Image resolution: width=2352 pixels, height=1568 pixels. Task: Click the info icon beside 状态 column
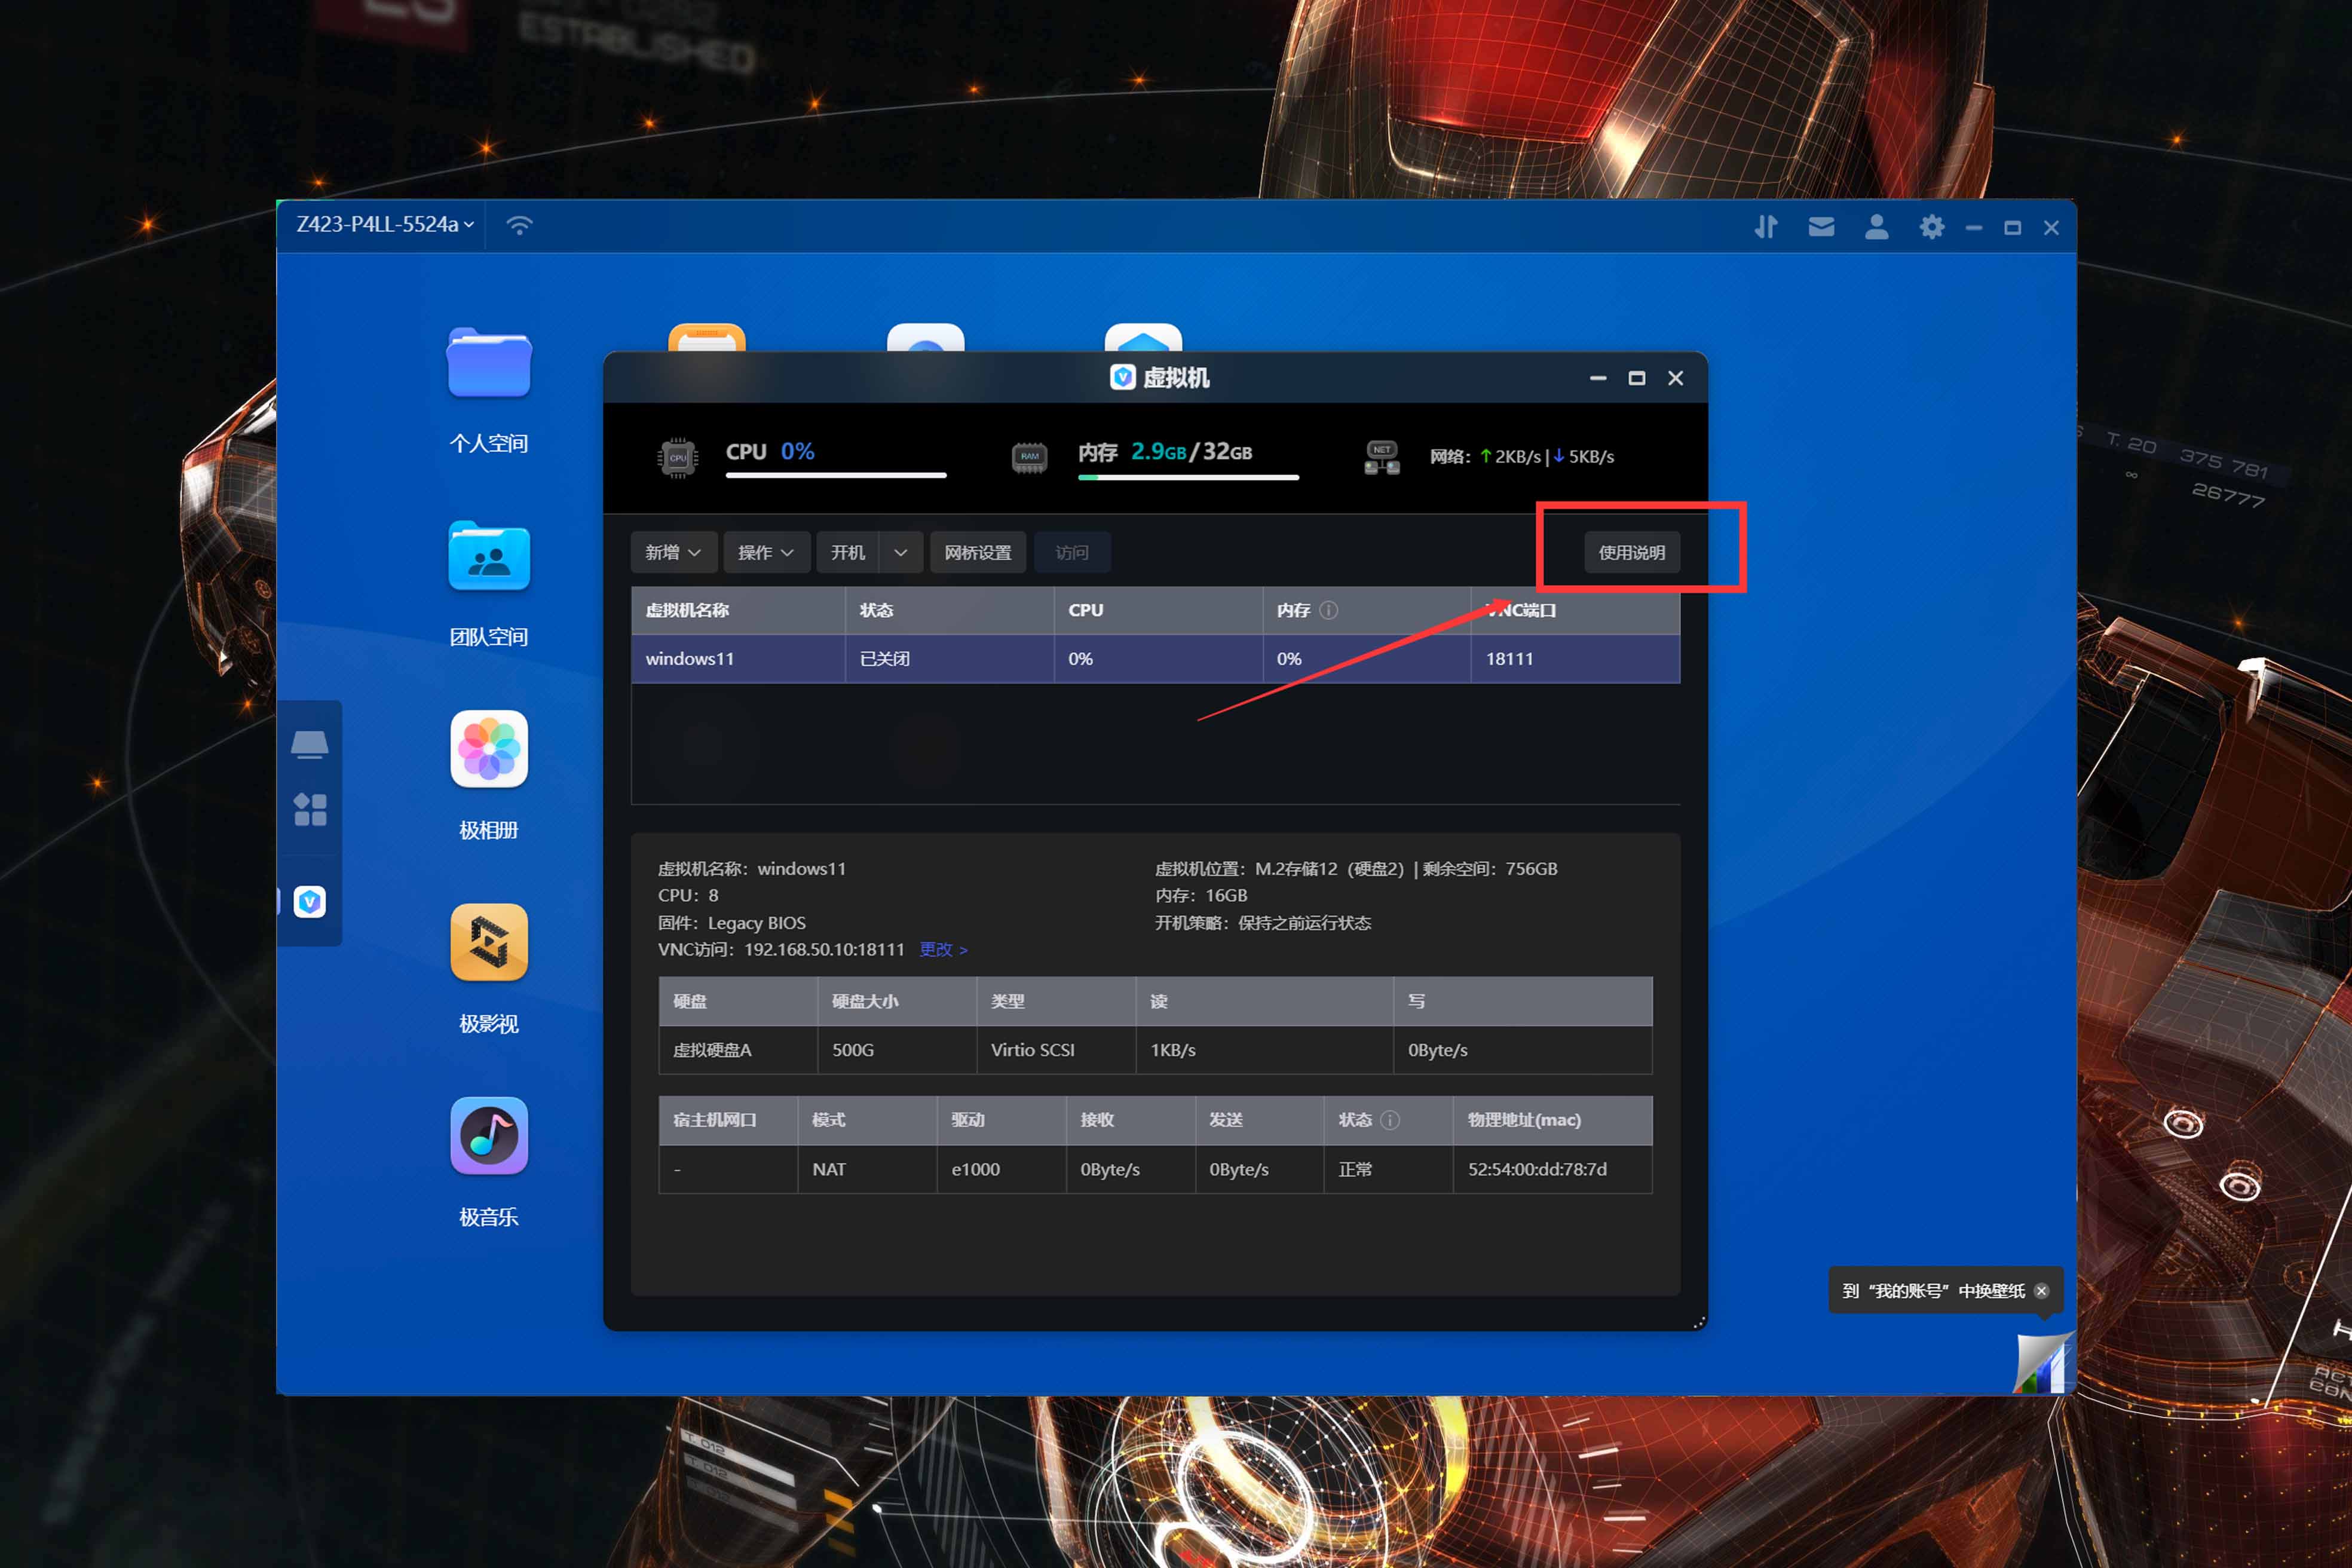[1390, 1120]
